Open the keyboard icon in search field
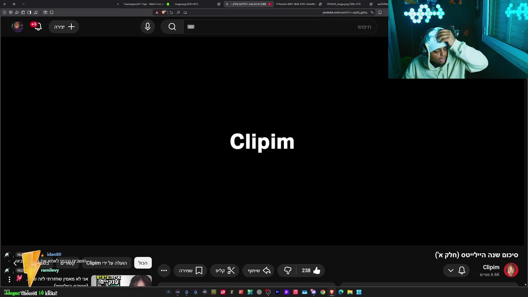528x297 pixels. point(191,27)
